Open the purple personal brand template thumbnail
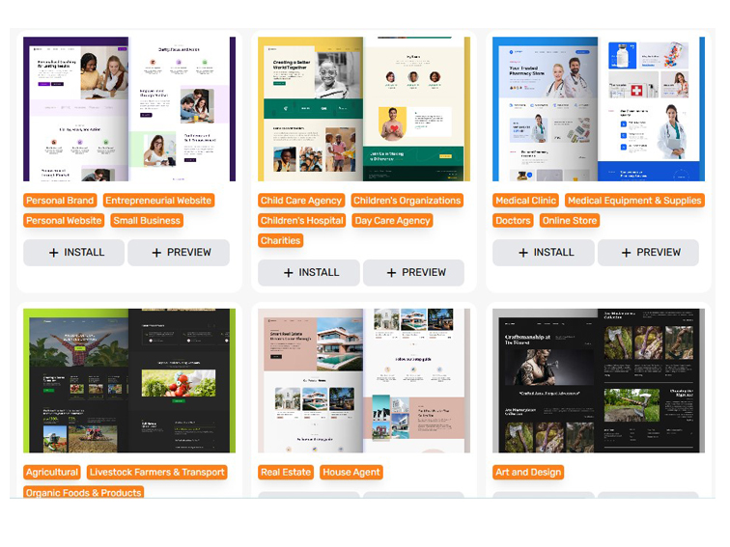The height and width of the screenshot is (547, 730). tap(129, 109)
